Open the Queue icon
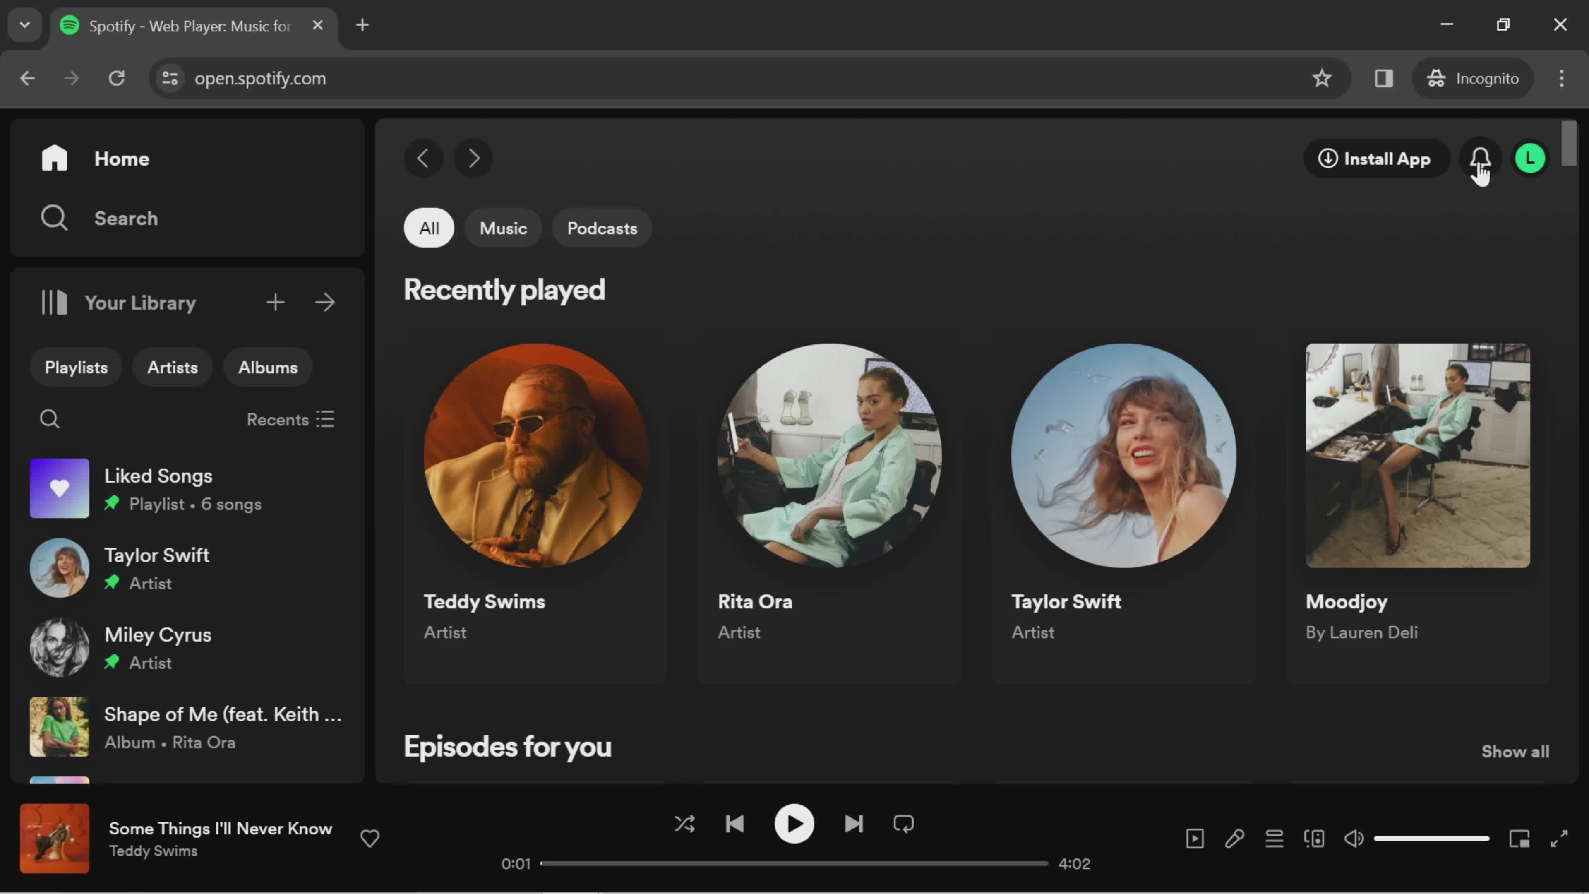 (1274, 839)
